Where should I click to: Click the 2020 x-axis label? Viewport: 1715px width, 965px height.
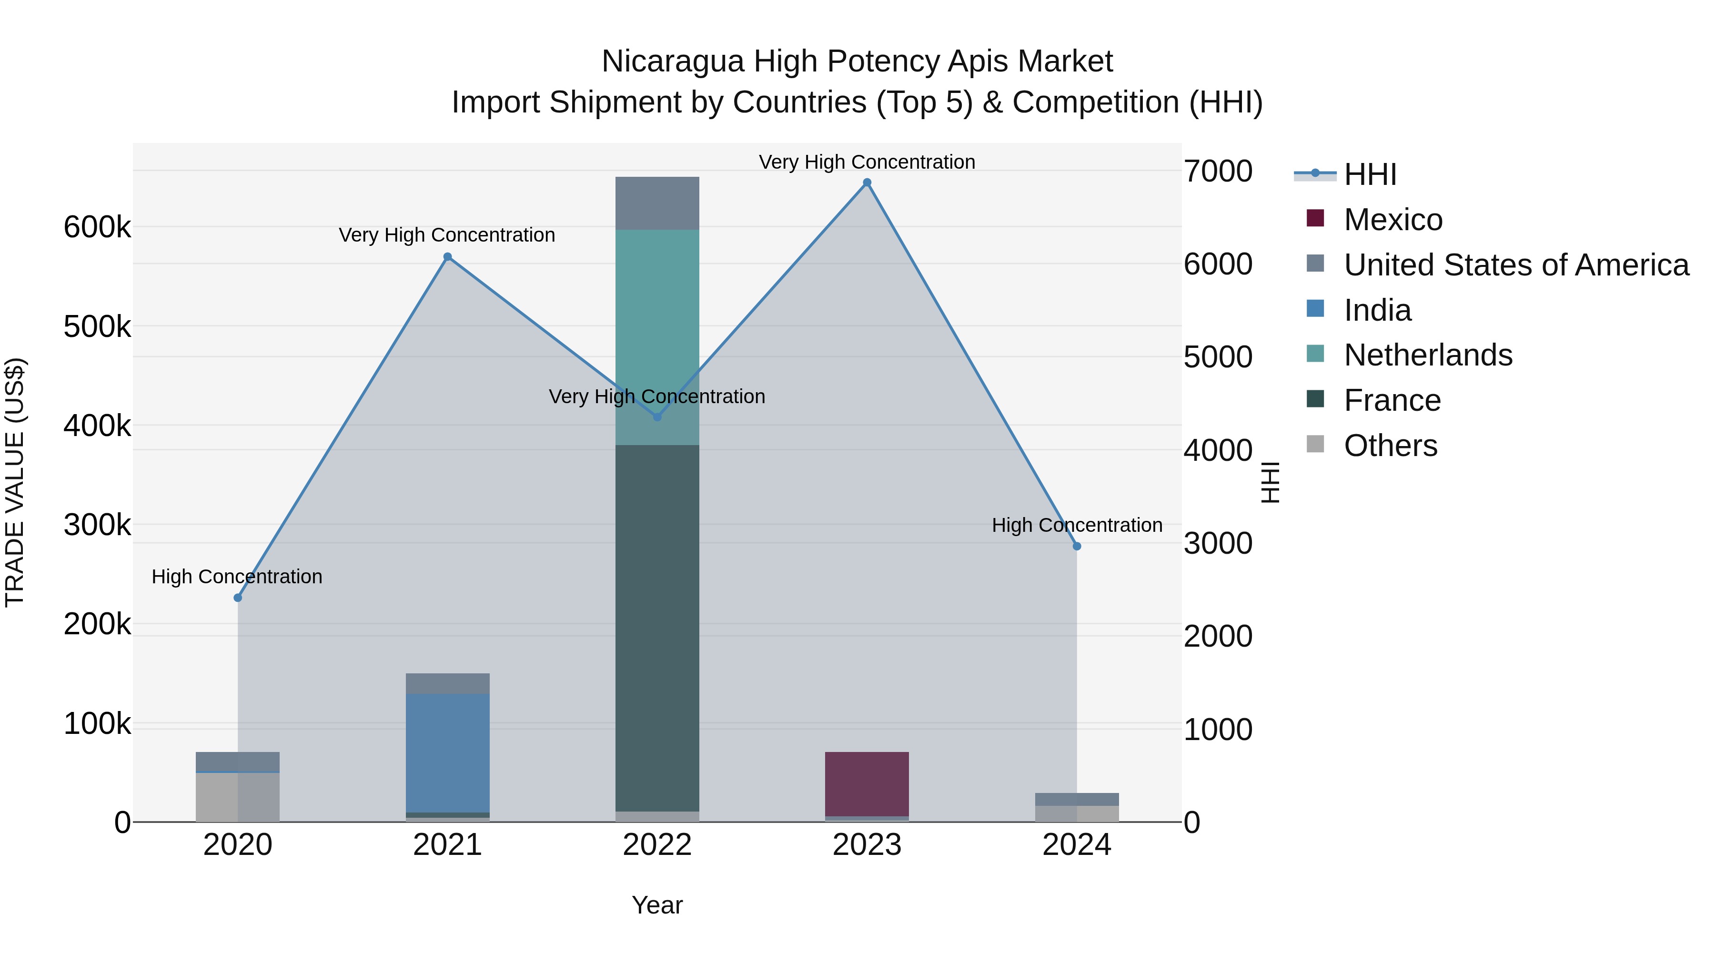tap(238, 845)
